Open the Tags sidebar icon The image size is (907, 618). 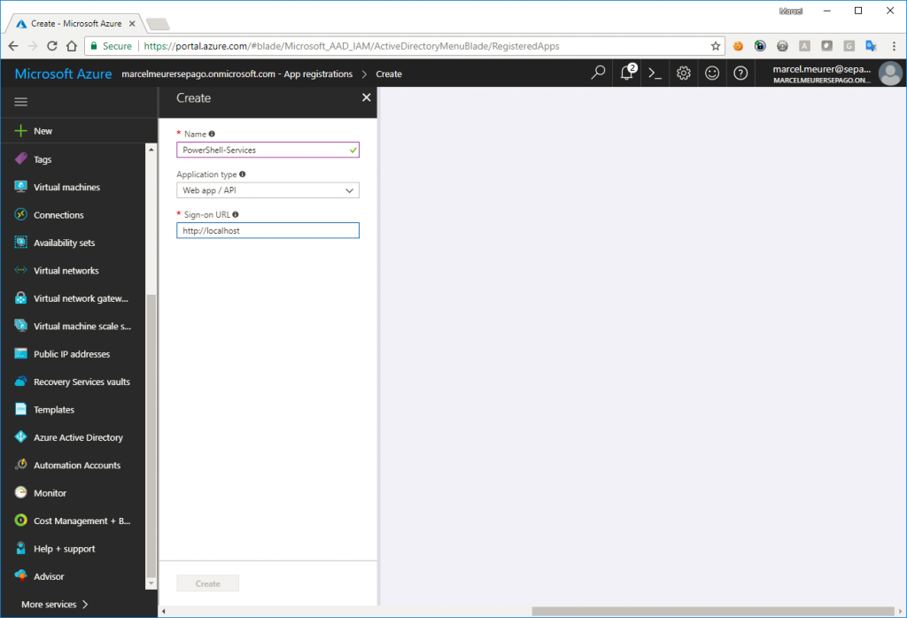pyautogui.click(x=21, y=159)
